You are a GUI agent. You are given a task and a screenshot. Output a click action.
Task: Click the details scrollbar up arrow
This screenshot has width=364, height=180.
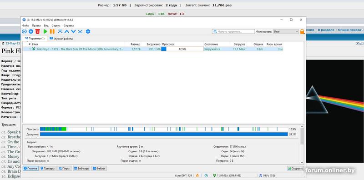302,126
